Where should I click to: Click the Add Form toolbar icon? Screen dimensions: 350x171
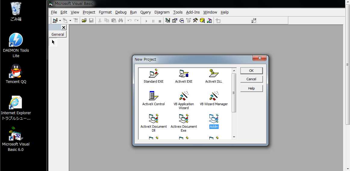click(65, 21)
